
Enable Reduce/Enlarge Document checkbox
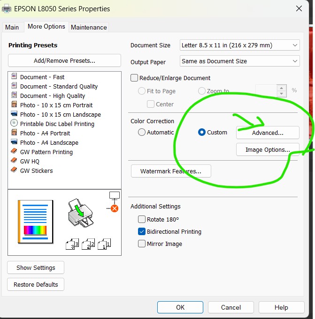tap(134, 78)
